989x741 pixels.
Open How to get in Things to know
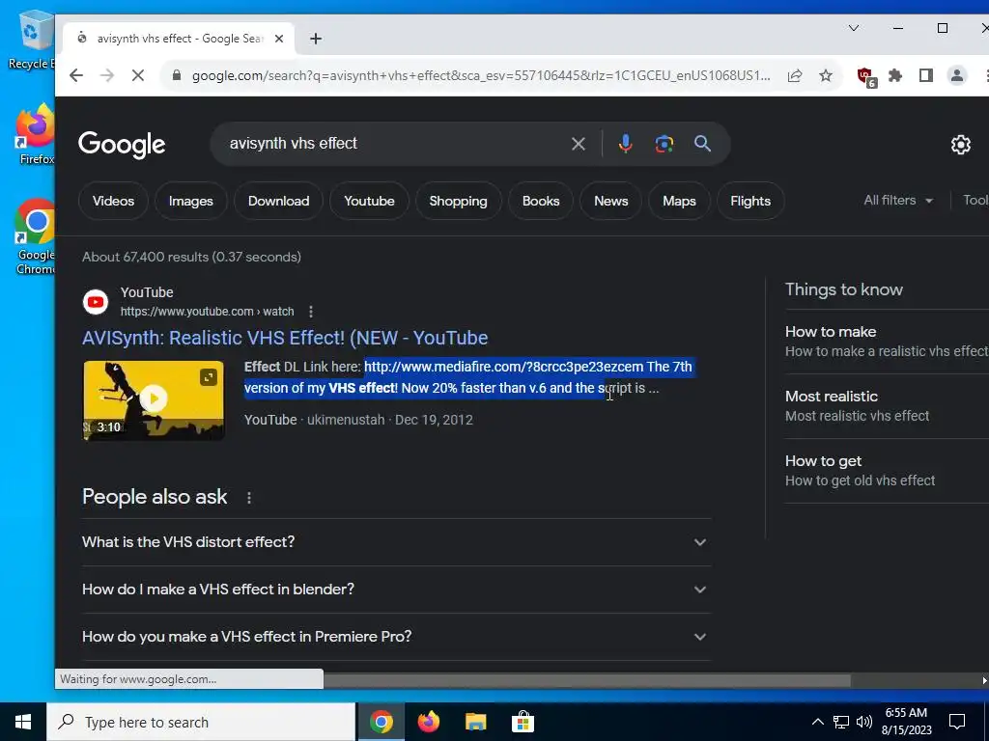click(887, 471)
